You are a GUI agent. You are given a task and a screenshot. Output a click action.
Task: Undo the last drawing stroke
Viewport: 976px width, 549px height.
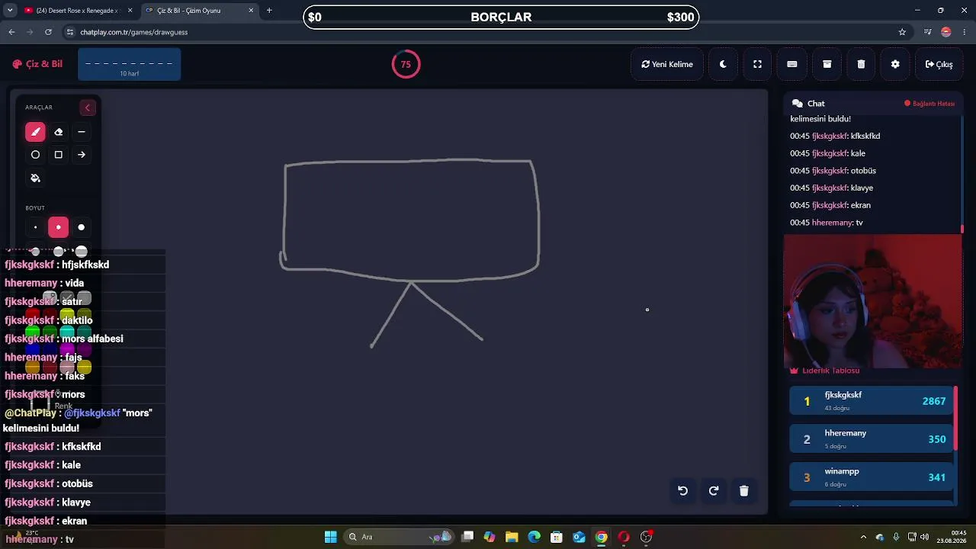click(x=683, y=491)
